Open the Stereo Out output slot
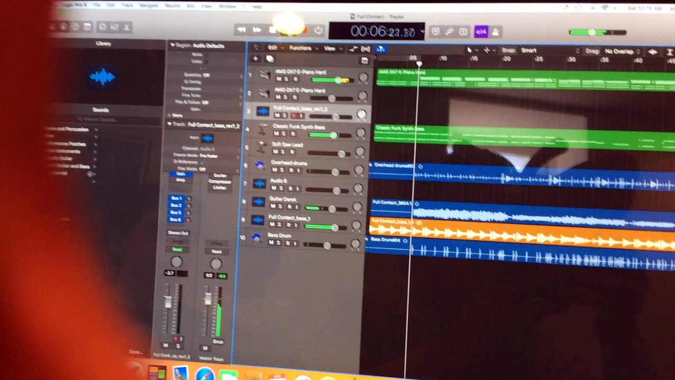The height and width of the screenshot is (380, 675). coord(178,233)
